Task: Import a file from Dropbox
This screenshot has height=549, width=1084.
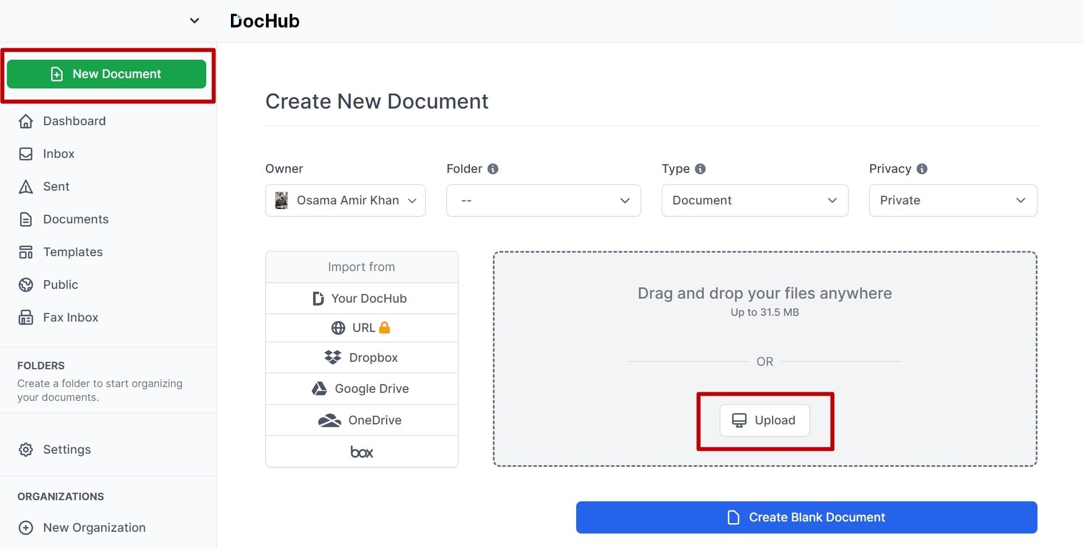Action: click(x=361, y=357)
